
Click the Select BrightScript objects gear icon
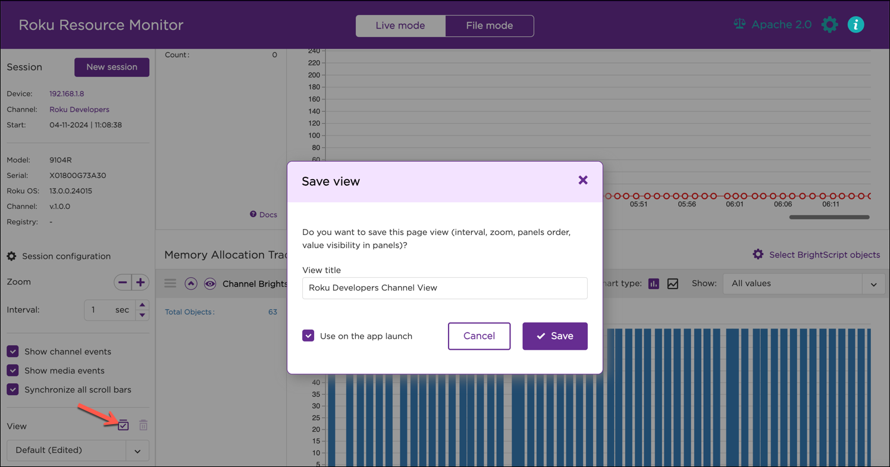click(758, 254)
